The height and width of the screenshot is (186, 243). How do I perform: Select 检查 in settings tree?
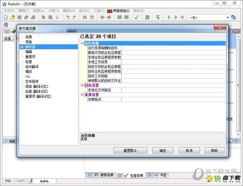point(29,62)
